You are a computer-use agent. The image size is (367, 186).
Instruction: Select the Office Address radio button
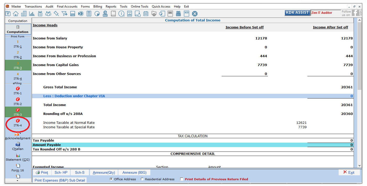coord(111,179)
